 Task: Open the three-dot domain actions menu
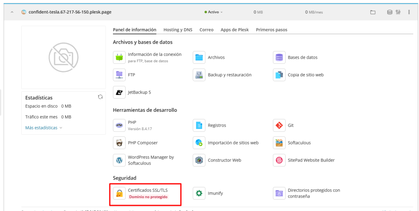coord(409,12)
